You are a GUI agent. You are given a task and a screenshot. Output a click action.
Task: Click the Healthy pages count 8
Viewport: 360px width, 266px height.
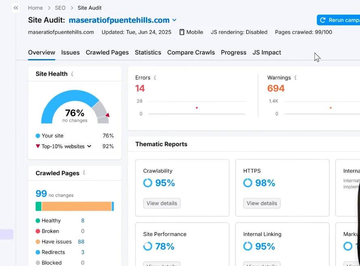83,221
